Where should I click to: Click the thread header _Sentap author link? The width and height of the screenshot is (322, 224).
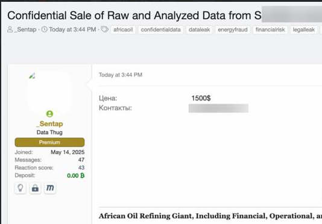[25, 30]
